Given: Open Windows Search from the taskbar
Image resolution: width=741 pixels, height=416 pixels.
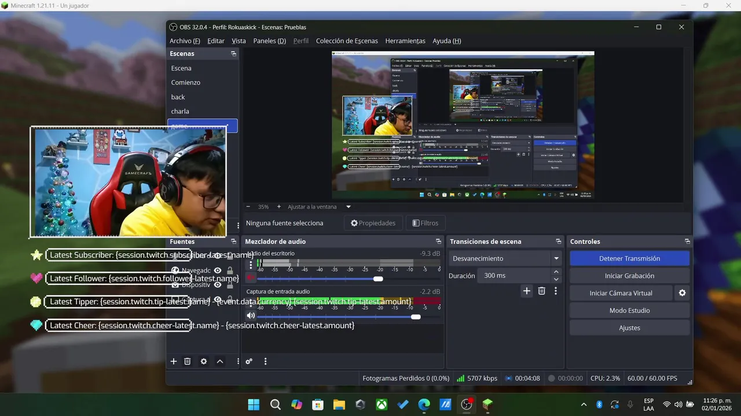Looking at the screenshot, I should click(x=275, y=404).
